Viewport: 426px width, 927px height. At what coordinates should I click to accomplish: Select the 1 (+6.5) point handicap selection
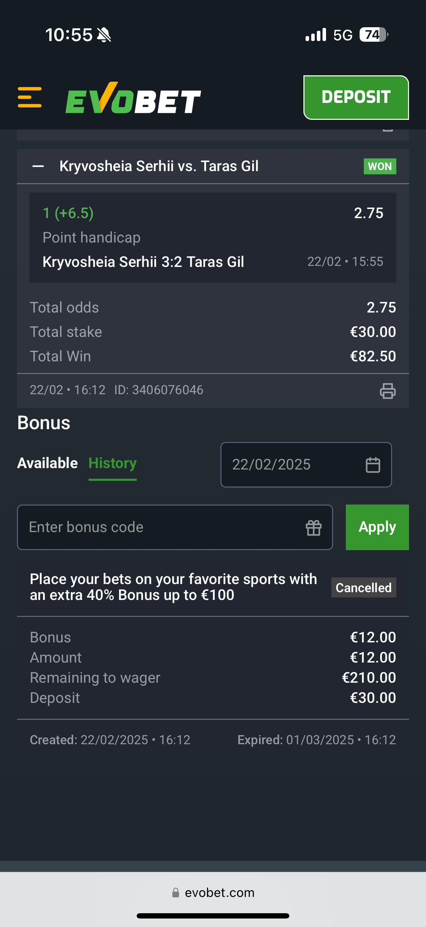[68, 213]
